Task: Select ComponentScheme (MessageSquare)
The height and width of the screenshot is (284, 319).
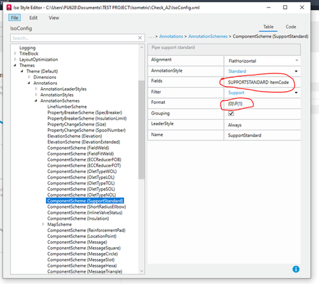Action: pos(84,248)
